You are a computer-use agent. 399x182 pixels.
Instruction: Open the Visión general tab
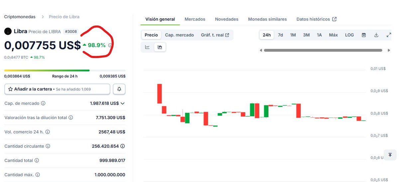[x=160, y=19]
